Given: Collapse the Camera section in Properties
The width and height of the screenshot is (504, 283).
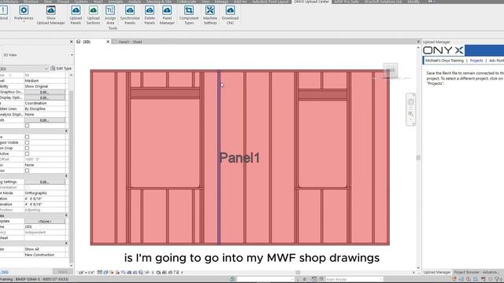Looking at the screenshot, I should coord(66,176).
